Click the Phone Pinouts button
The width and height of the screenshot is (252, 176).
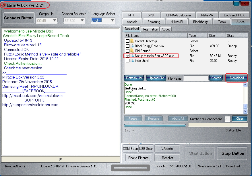click(138, 158)
